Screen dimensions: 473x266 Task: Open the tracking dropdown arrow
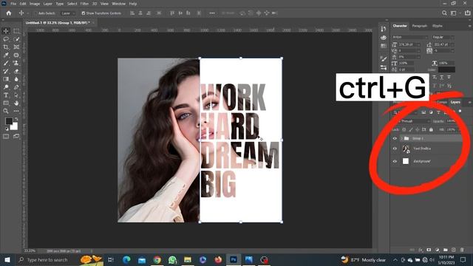452,51
